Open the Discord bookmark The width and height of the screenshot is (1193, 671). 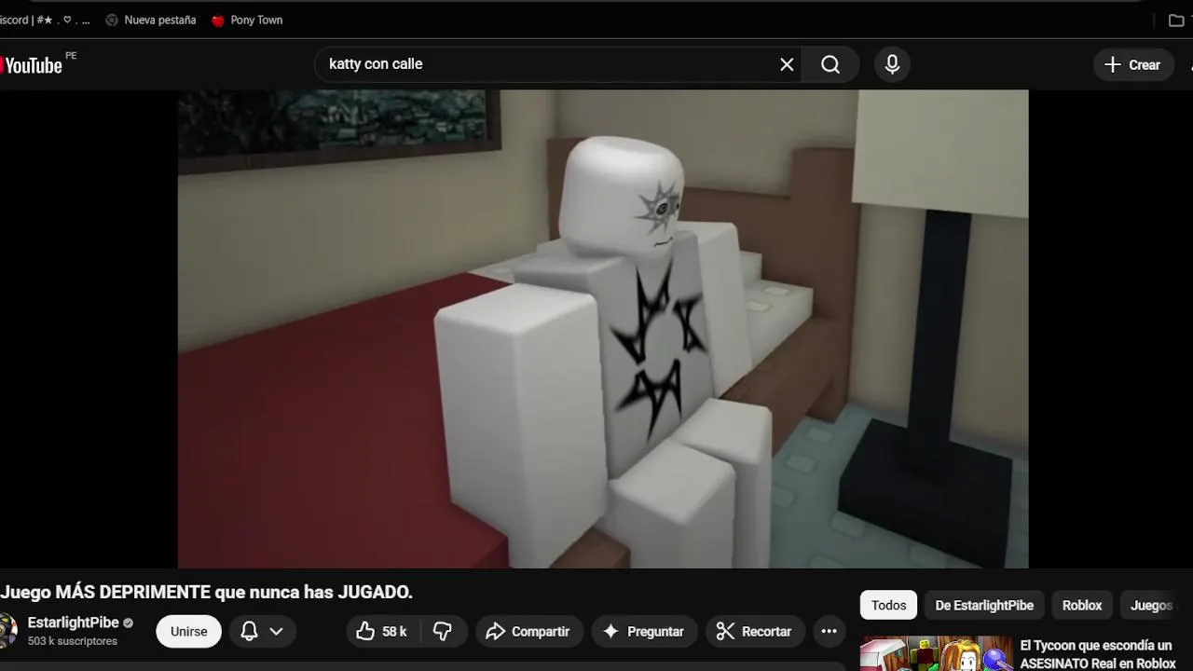click(x=44, y=20)
